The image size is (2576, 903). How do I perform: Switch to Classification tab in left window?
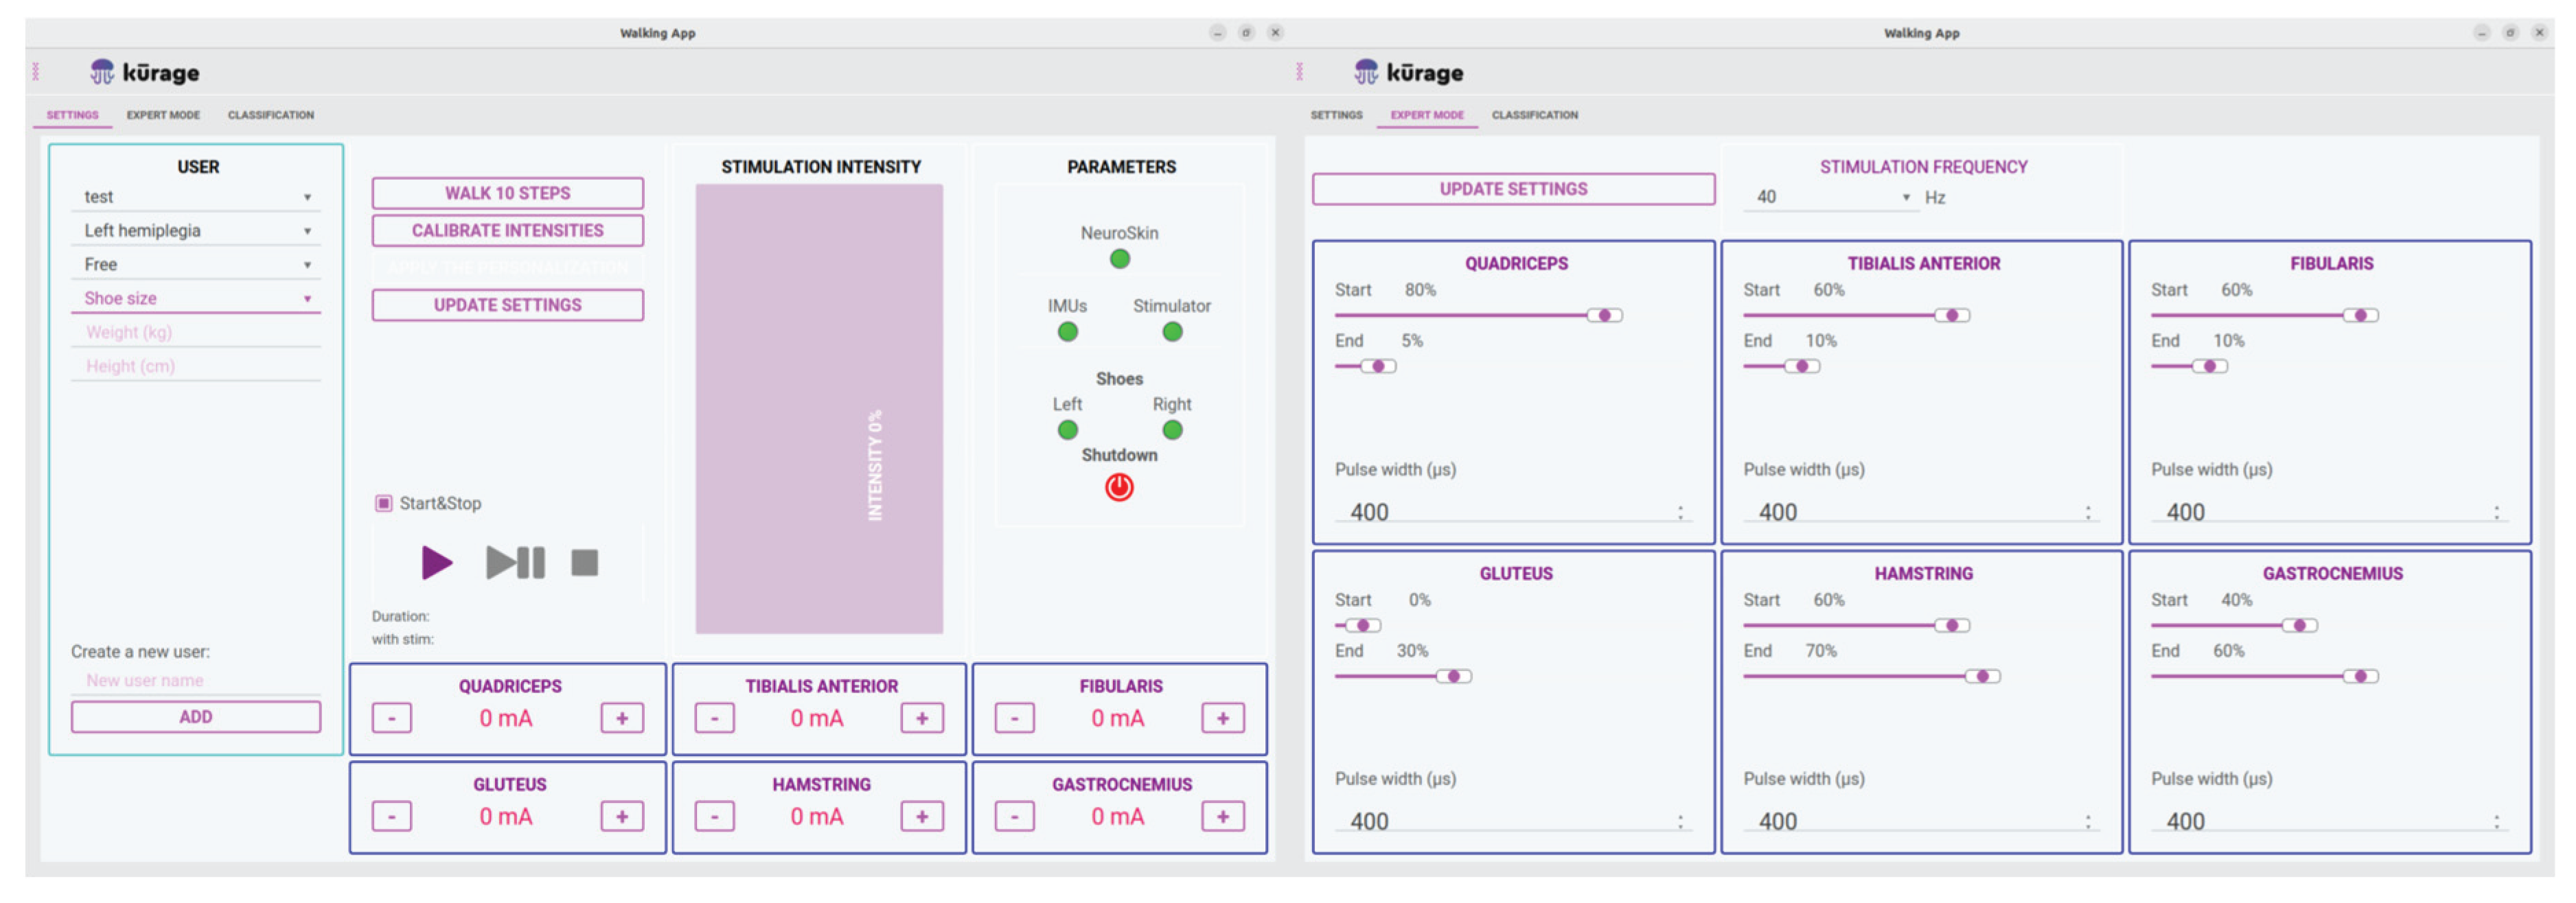[x=270, y=115]
